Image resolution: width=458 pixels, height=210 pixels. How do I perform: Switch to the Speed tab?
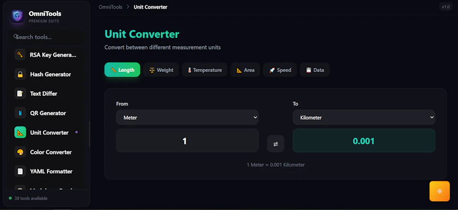280,70
